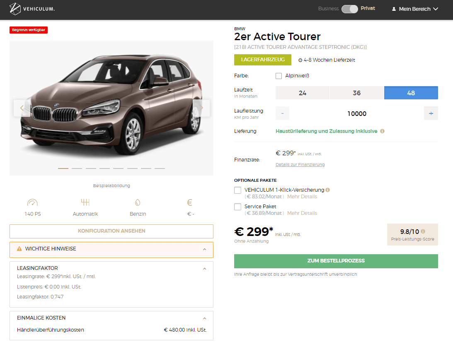Show next car image arrow
Viewport: 453px width, 349px height.
(201, 108)
